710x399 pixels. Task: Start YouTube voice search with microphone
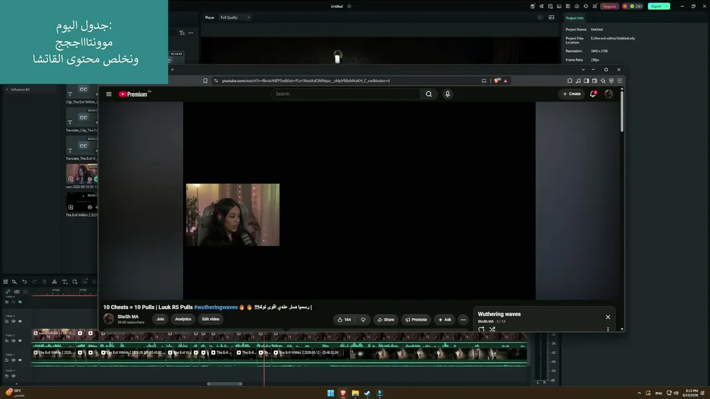pyautogui.click(x=448, y=94)
